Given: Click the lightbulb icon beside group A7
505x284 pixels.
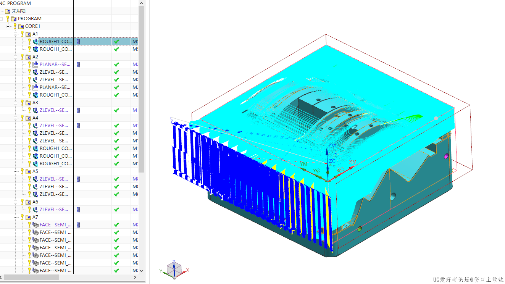Looking at the screenshot, I should coord(22,217).
